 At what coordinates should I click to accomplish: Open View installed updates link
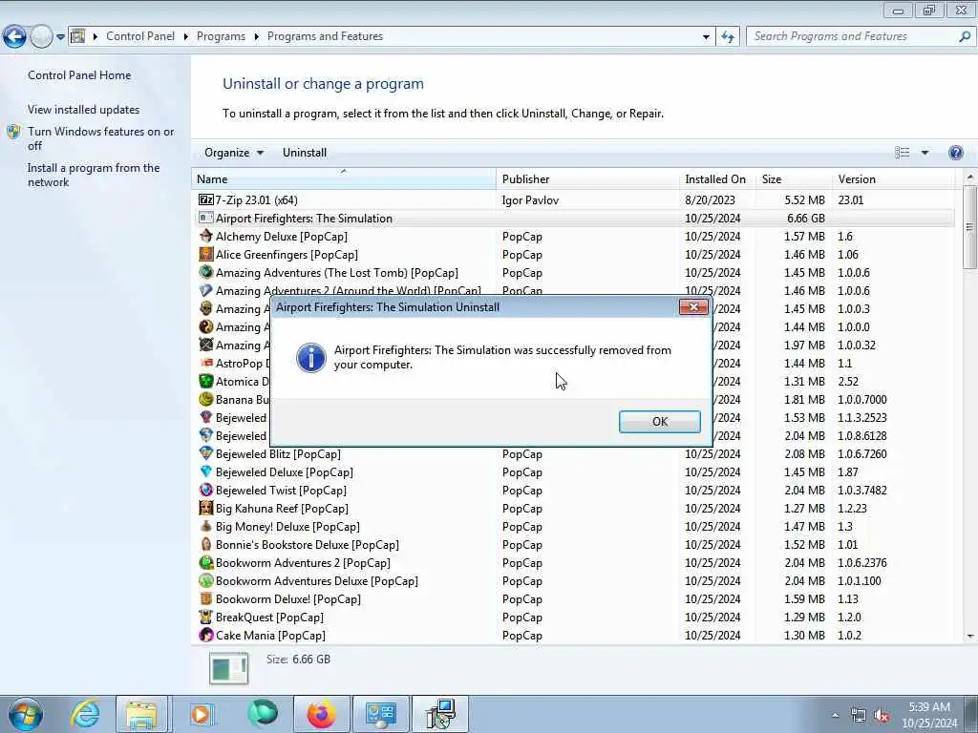84,109
